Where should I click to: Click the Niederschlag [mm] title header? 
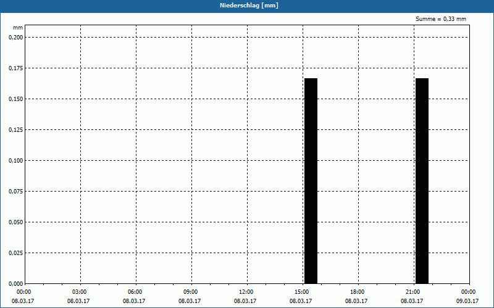point(249,6)
